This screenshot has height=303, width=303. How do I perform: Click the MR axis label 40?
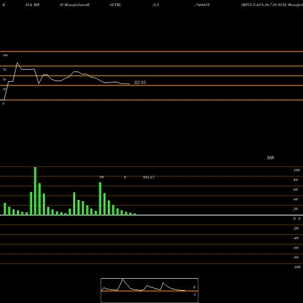[296, 199]
